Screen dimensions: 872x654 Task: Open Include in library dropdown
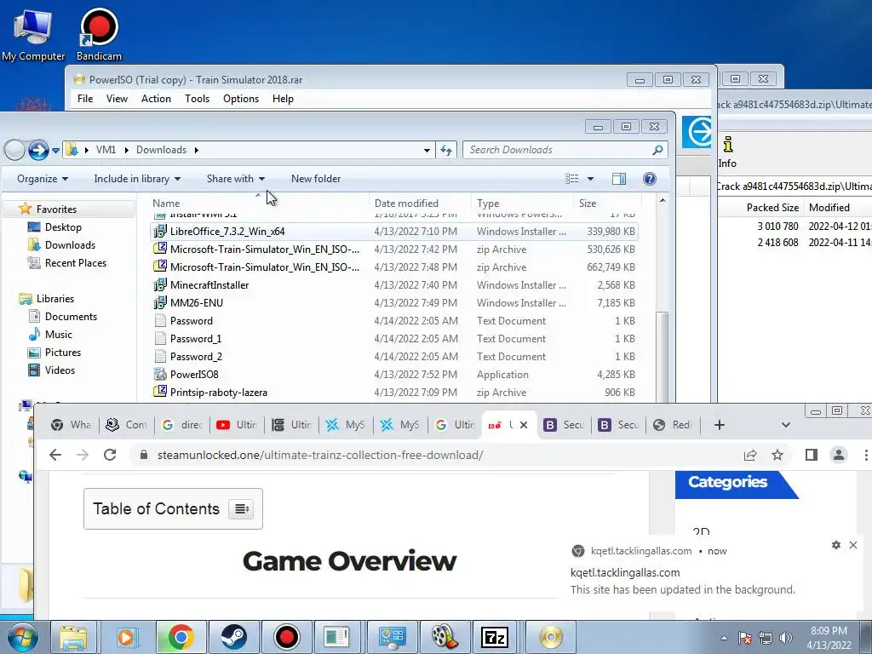(x=137, y=179)
